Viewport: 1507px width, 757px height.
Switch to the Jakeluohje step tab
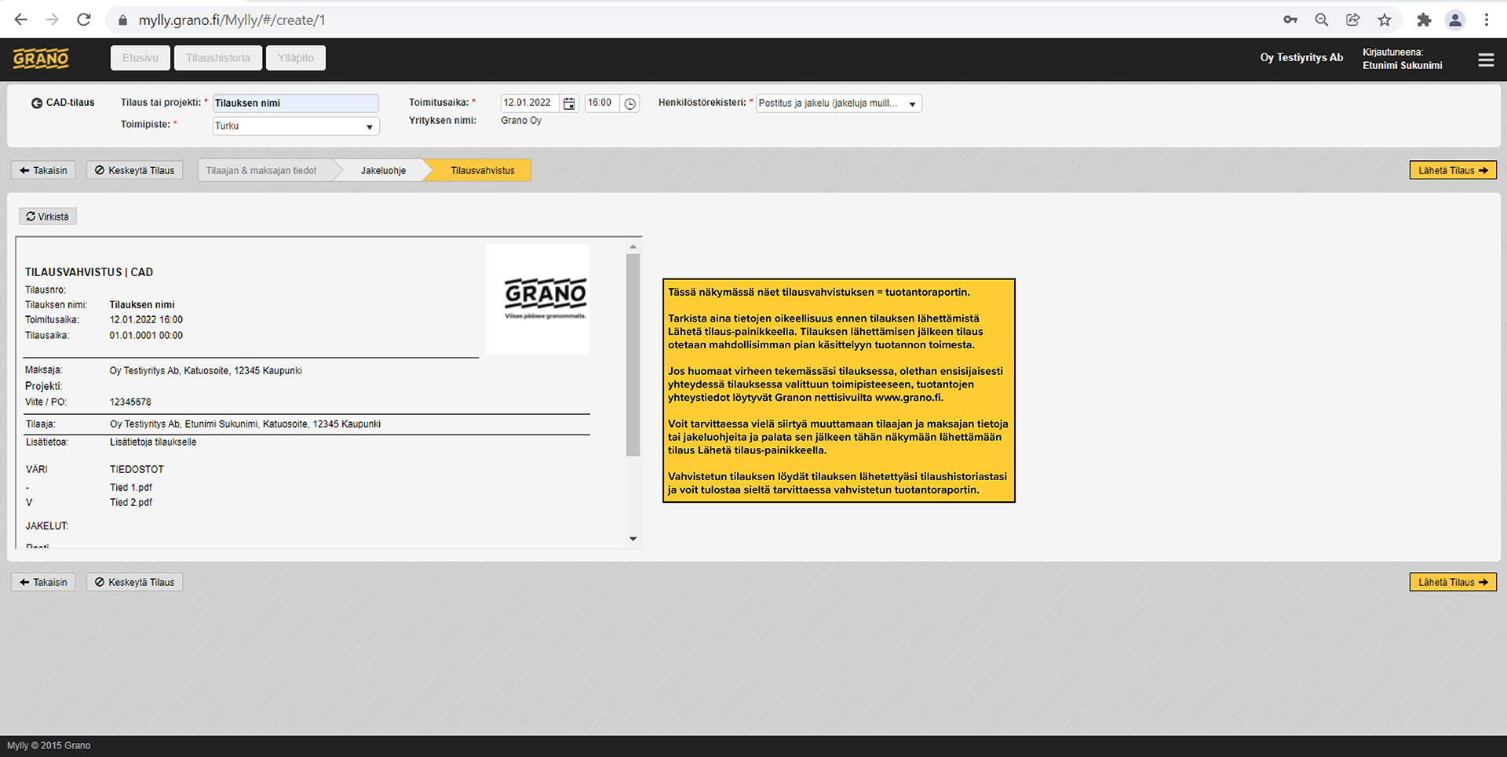pos(383,170)
